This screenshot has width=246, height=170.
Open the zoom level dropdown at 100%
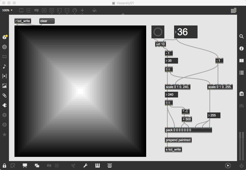pos(7,10)
